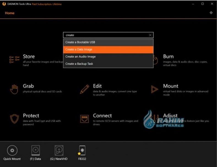Open the Store images catalog icon
217x167 pixels.
[x=14, y=60]
